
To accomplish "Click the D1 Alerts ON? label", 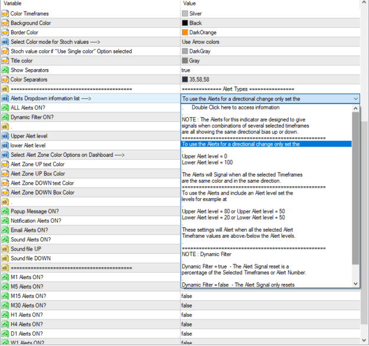I will pos(27,334).
